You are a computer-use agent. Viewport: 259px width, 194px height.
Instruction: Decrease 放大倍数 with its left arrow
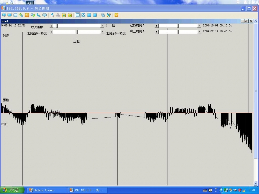click(51, 26)
